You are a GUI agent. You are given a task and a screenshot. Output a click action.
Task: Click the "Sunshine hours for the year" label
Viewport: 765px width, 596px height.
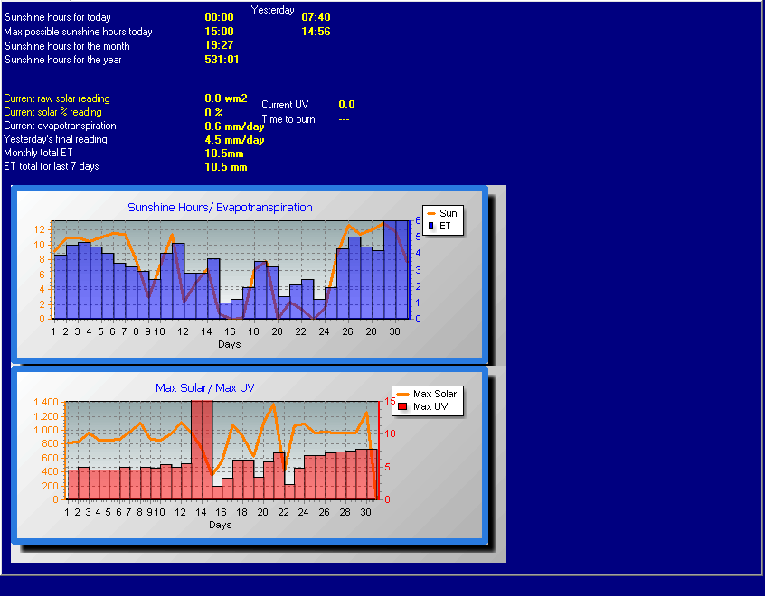coord(63,60)
